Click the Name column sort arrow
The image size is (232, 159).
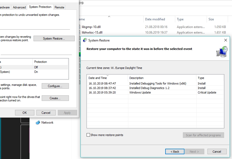point(109,17)
